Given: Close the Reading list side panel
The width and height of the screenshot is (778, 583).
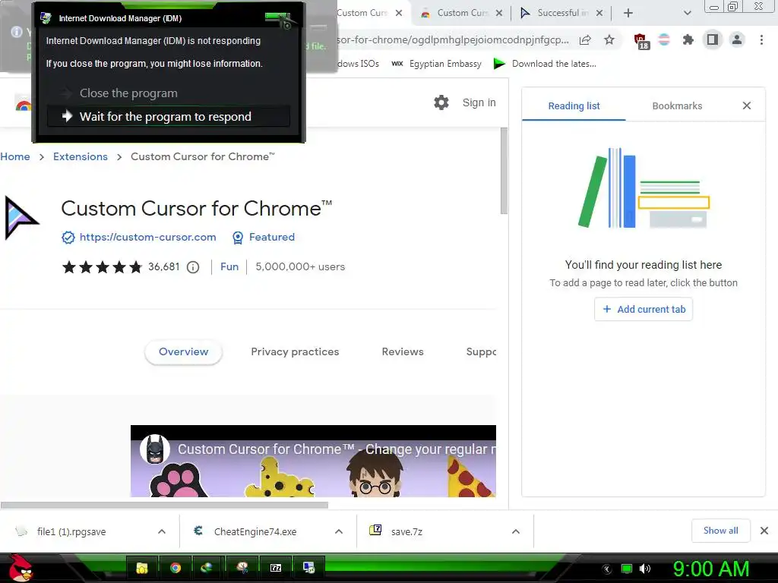Looking at the screenshot, I should click(747, 106).
